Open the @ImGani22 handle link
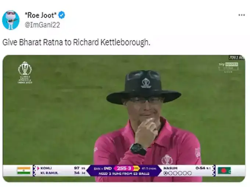Image resolution: width=250 pixels, height=187 pixels. pos(42,25)
